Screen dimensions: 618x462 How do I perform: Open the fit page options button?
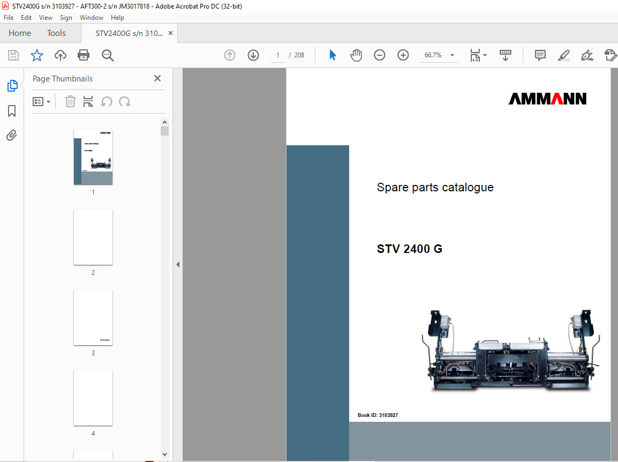478,55
